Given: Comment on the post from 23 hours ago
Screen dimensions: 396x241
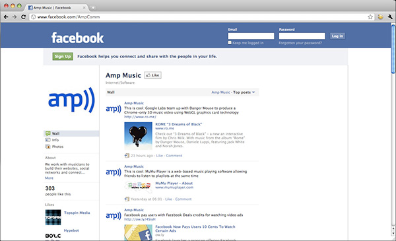Looking at the screenshot, I should click(x=174, y=156).
